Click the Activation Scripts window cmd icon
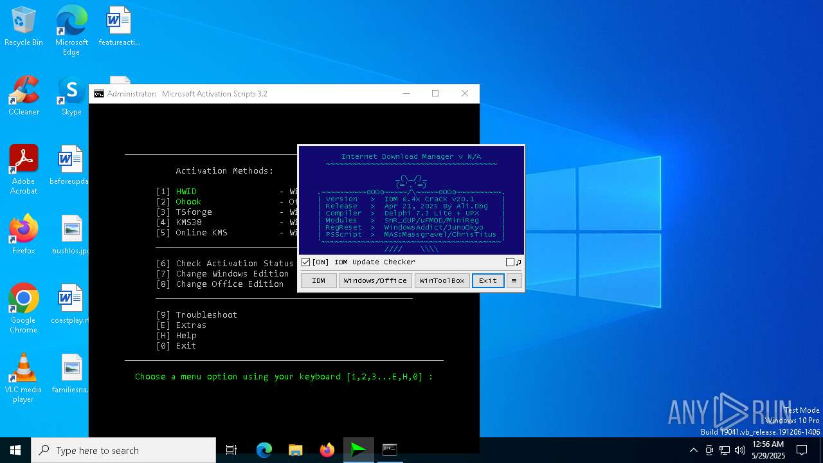The height and width of the screenshot is (463, 823). click(98, 94)
